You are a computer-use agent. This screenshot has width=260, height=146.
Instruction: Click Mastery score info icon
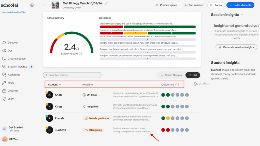80,54
